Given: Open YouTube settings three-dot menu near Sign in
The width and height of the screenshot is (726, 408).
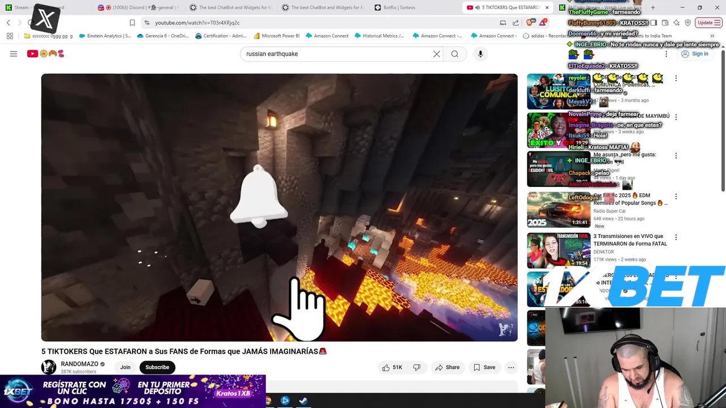Looking at the screenshot, I should pos(666,54).
